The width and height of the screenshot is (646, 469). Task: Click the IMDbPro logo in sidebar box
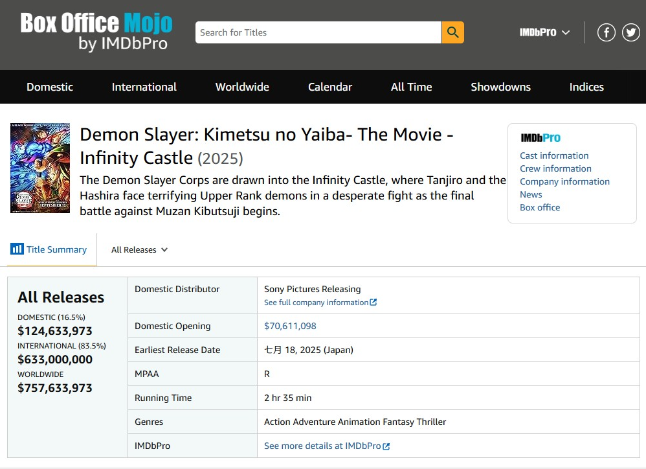(x=540, y=138)
